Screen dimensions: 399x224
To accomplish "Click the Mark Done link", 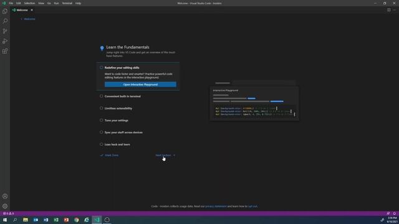I will (110, 155).
